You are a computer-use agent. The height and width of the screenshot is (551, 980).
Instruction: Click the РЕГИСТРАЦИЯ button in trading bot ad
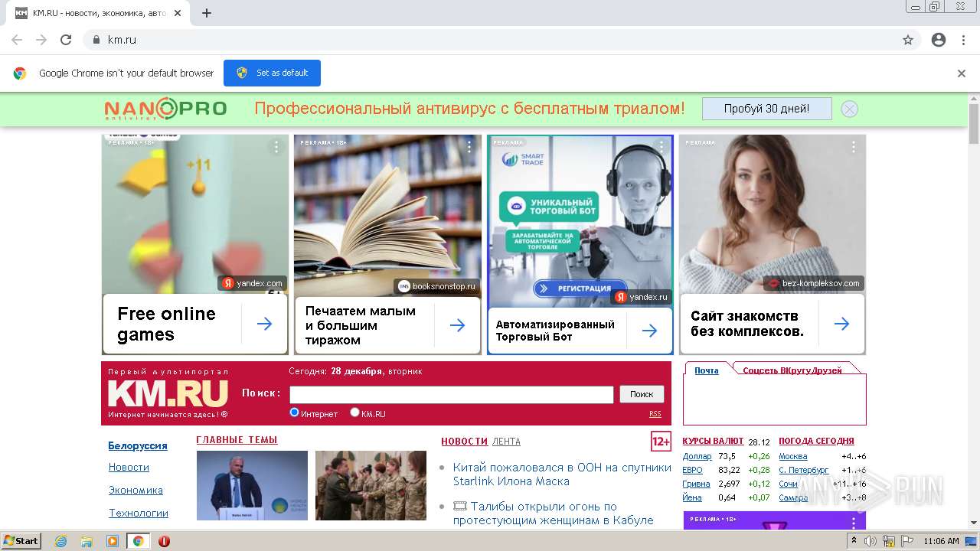580,289
